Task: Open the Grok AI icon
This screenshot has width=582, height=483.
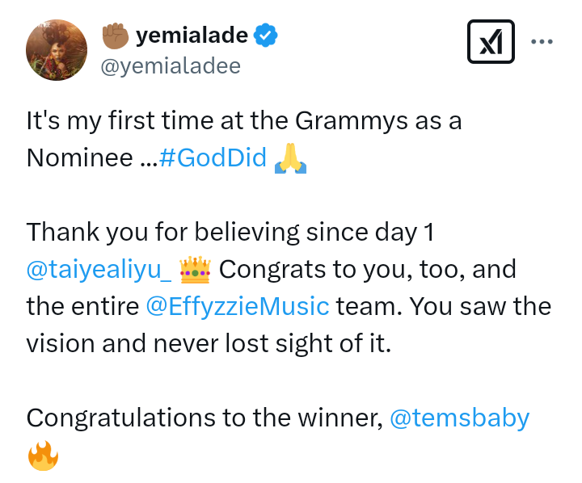Action: 491,41
